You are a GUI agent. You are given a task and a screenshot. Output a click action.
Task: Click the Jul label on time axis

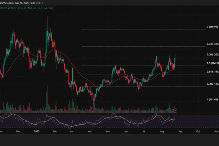coord(144,131)
